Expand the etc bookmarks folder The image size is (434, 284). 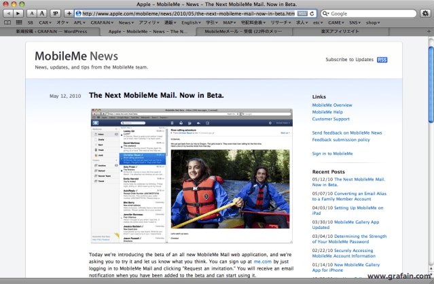tap(318, 22)
